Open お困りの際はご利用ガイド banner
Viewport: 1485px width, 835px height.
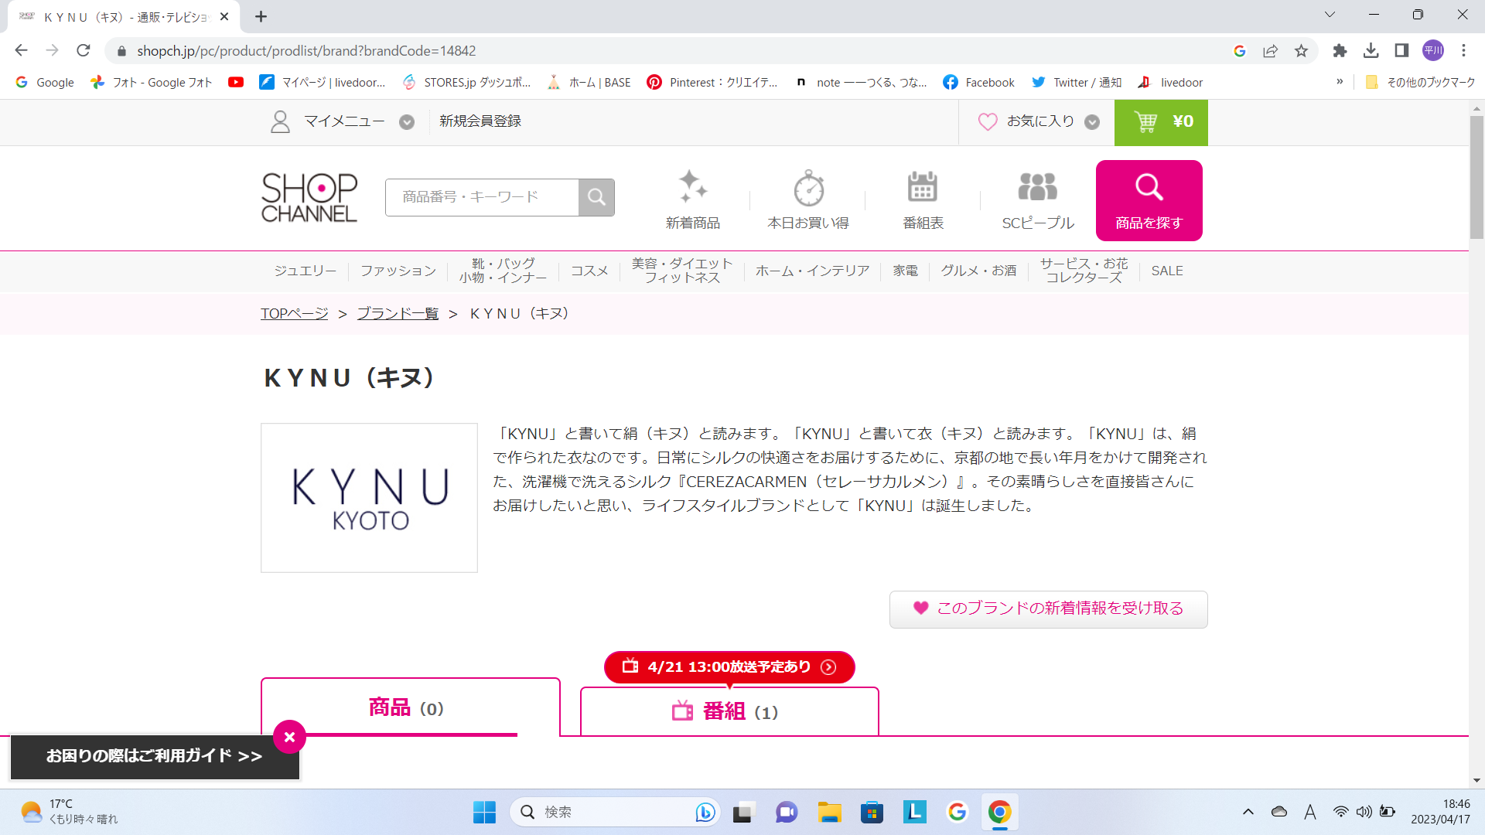tap(154, 756)
